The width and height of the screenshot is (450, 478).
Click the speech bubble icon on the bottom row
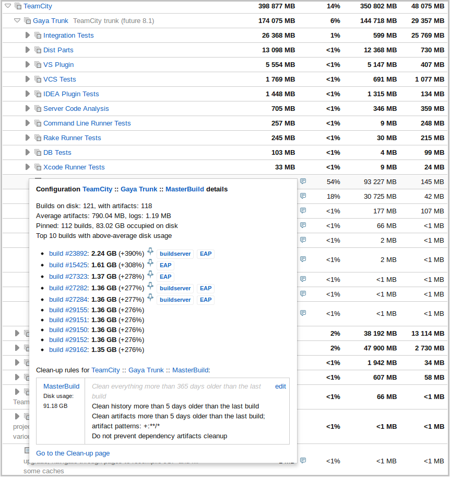coord(303,461)
